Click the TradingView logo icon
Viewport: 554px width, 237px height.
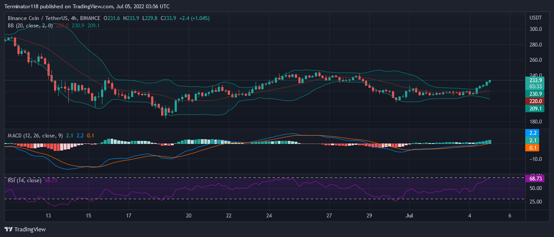pyautogui.click(x=8, y=229)
